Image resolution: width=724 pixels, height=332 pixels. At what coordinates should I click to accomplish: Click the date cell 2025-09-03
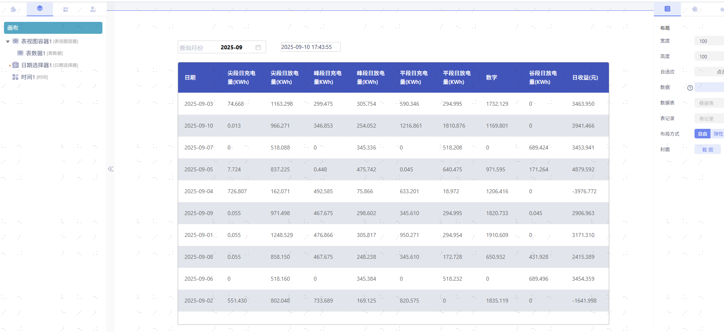[199, 104]
